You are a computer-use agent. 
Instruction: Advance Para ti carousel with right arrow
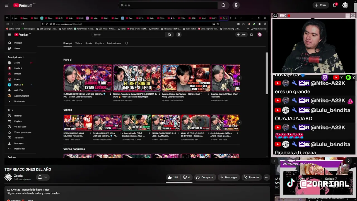(x=239, y=78)
